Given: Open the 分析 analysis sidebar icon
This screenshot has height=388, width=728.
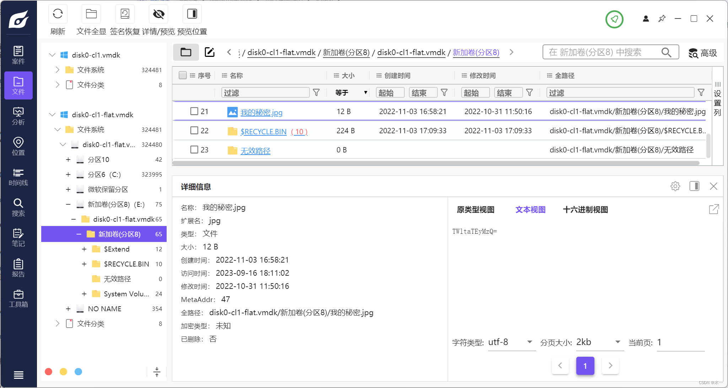Looking at the screenshot, I should coord(18,116).
